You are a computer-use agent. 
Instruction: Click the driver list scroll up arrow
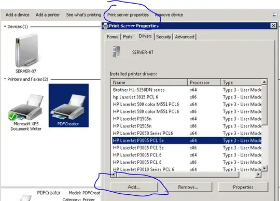pos(264,82)
